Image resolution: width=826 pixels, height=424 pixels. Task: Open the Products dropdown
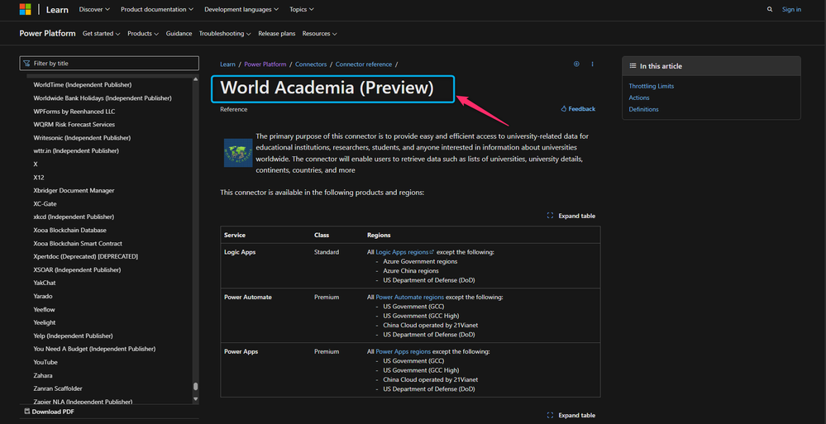pyautogui.click(x=143, y=34)
